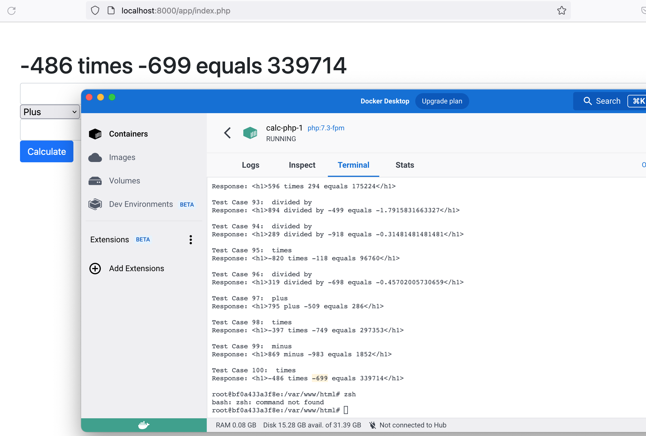Open the Stats tab
Image resolution: width=646 pixels, height=436 pixels.
point(405,165)
